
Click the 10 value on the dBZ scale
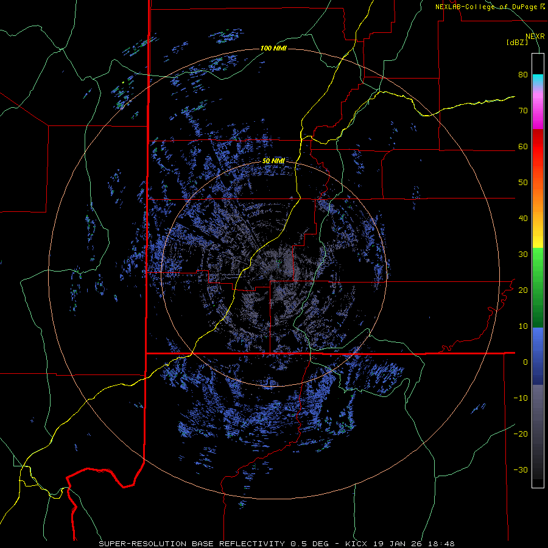(x=523, y=326)
